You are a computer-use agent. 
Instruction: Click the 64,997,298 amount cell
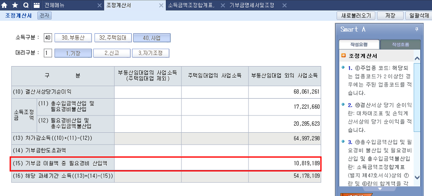coord(285,139)
